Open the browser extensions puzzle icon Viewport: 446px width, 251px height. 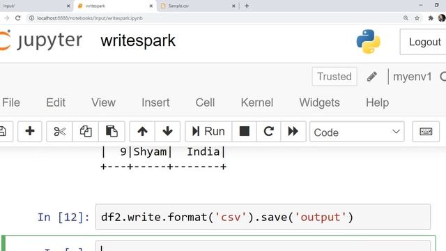(x=431, y=18)
